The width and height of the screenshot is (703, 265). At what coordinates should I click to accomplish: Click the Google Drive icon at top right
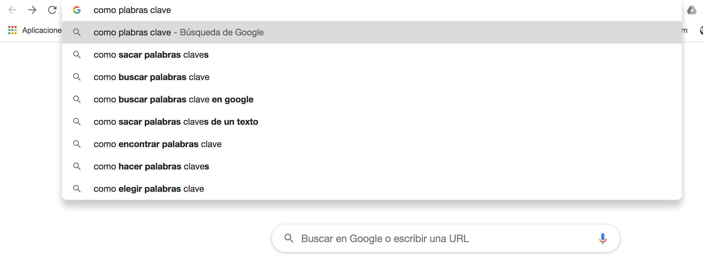click(692, 10)
